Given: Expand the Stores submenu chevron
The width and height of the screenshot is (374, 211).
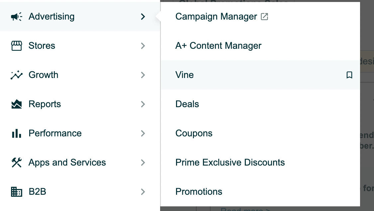Looking at the screenshot, I should (x=143, y=46).
